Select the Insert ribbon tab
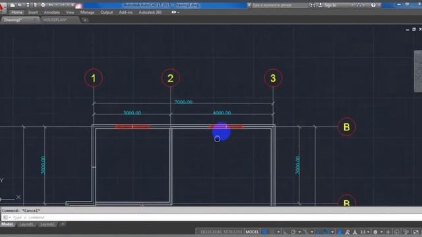 coord(33,13)
